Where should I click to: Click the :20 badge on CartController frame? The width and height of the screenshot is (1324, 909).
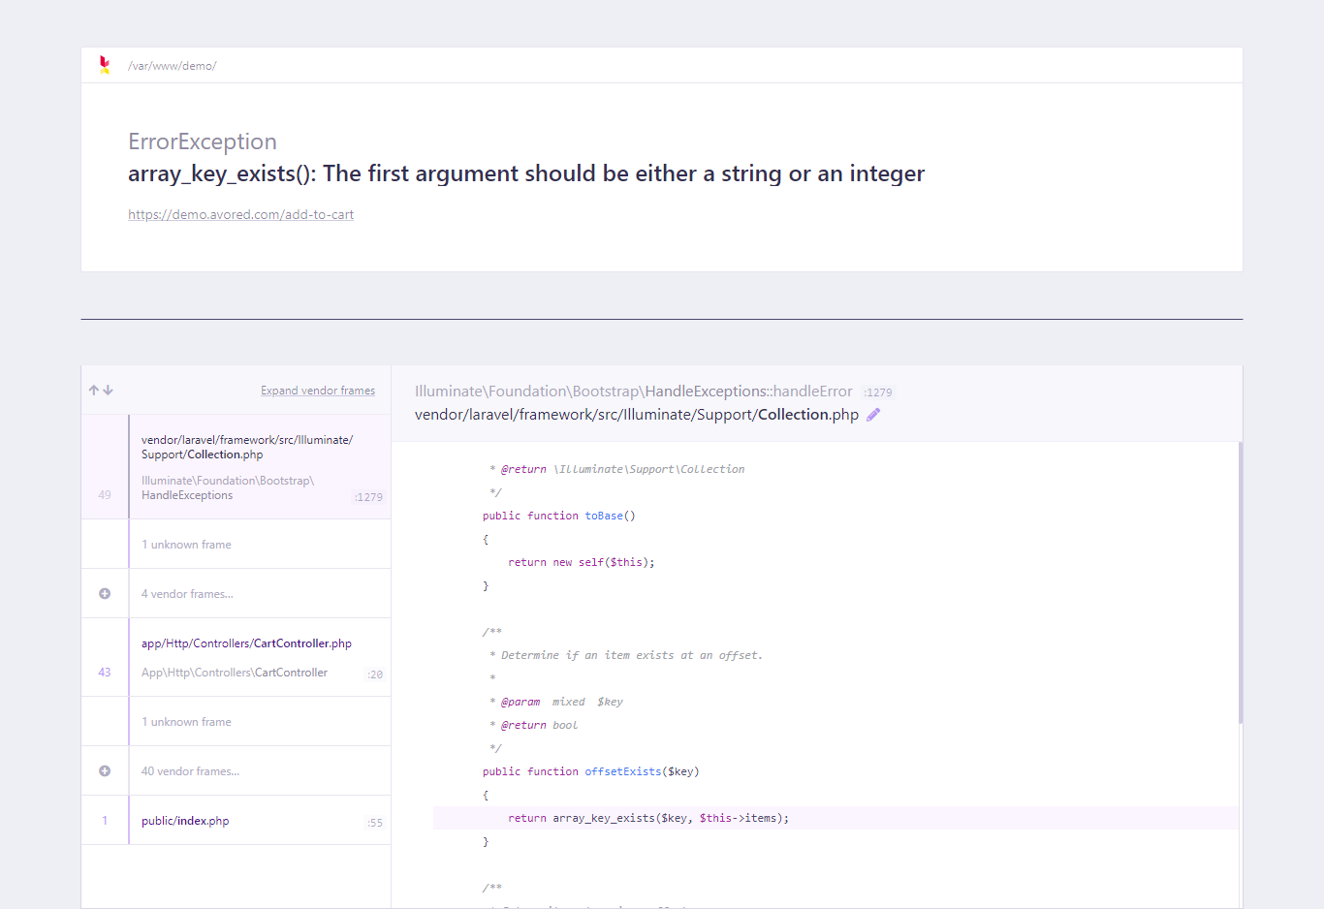(x=375, y=674)
